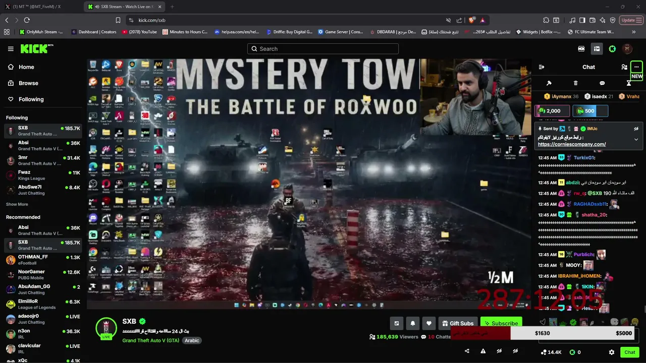Open the Dashboard Creators bookmark
The image size is (646, 363).
[x=94, y=32]
